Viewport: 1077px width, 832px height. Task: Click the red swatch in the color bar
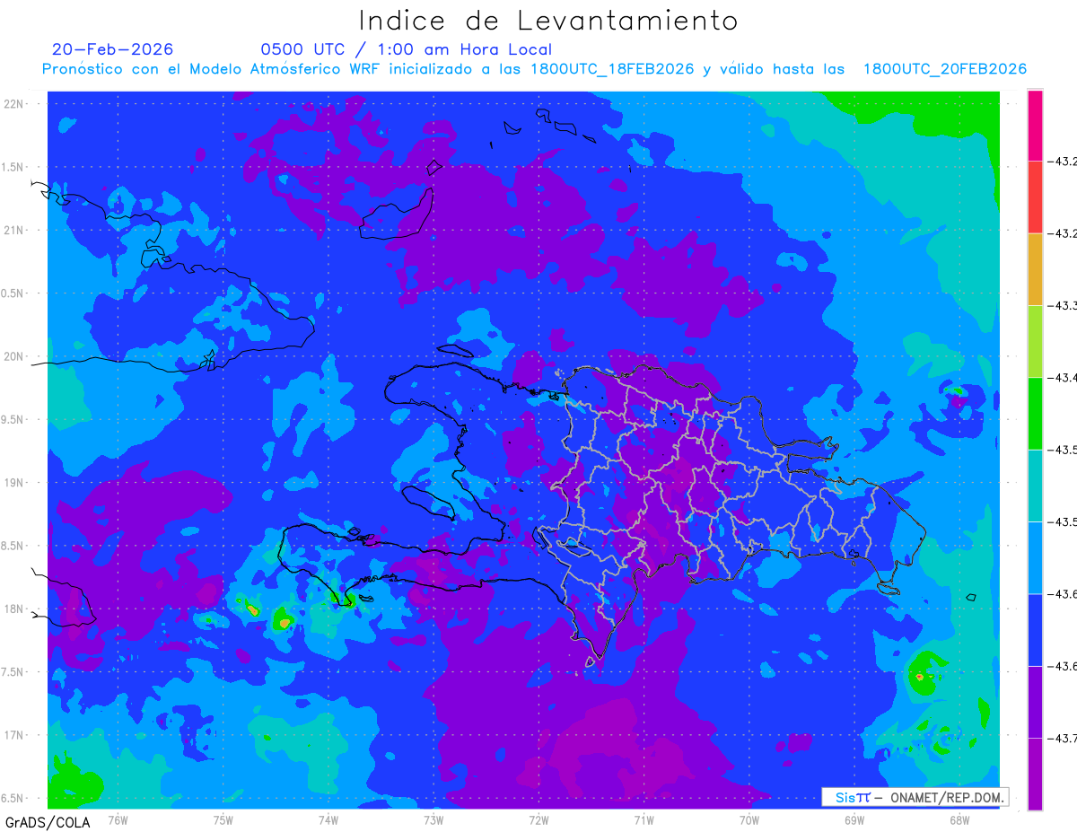click(1035, 197)
